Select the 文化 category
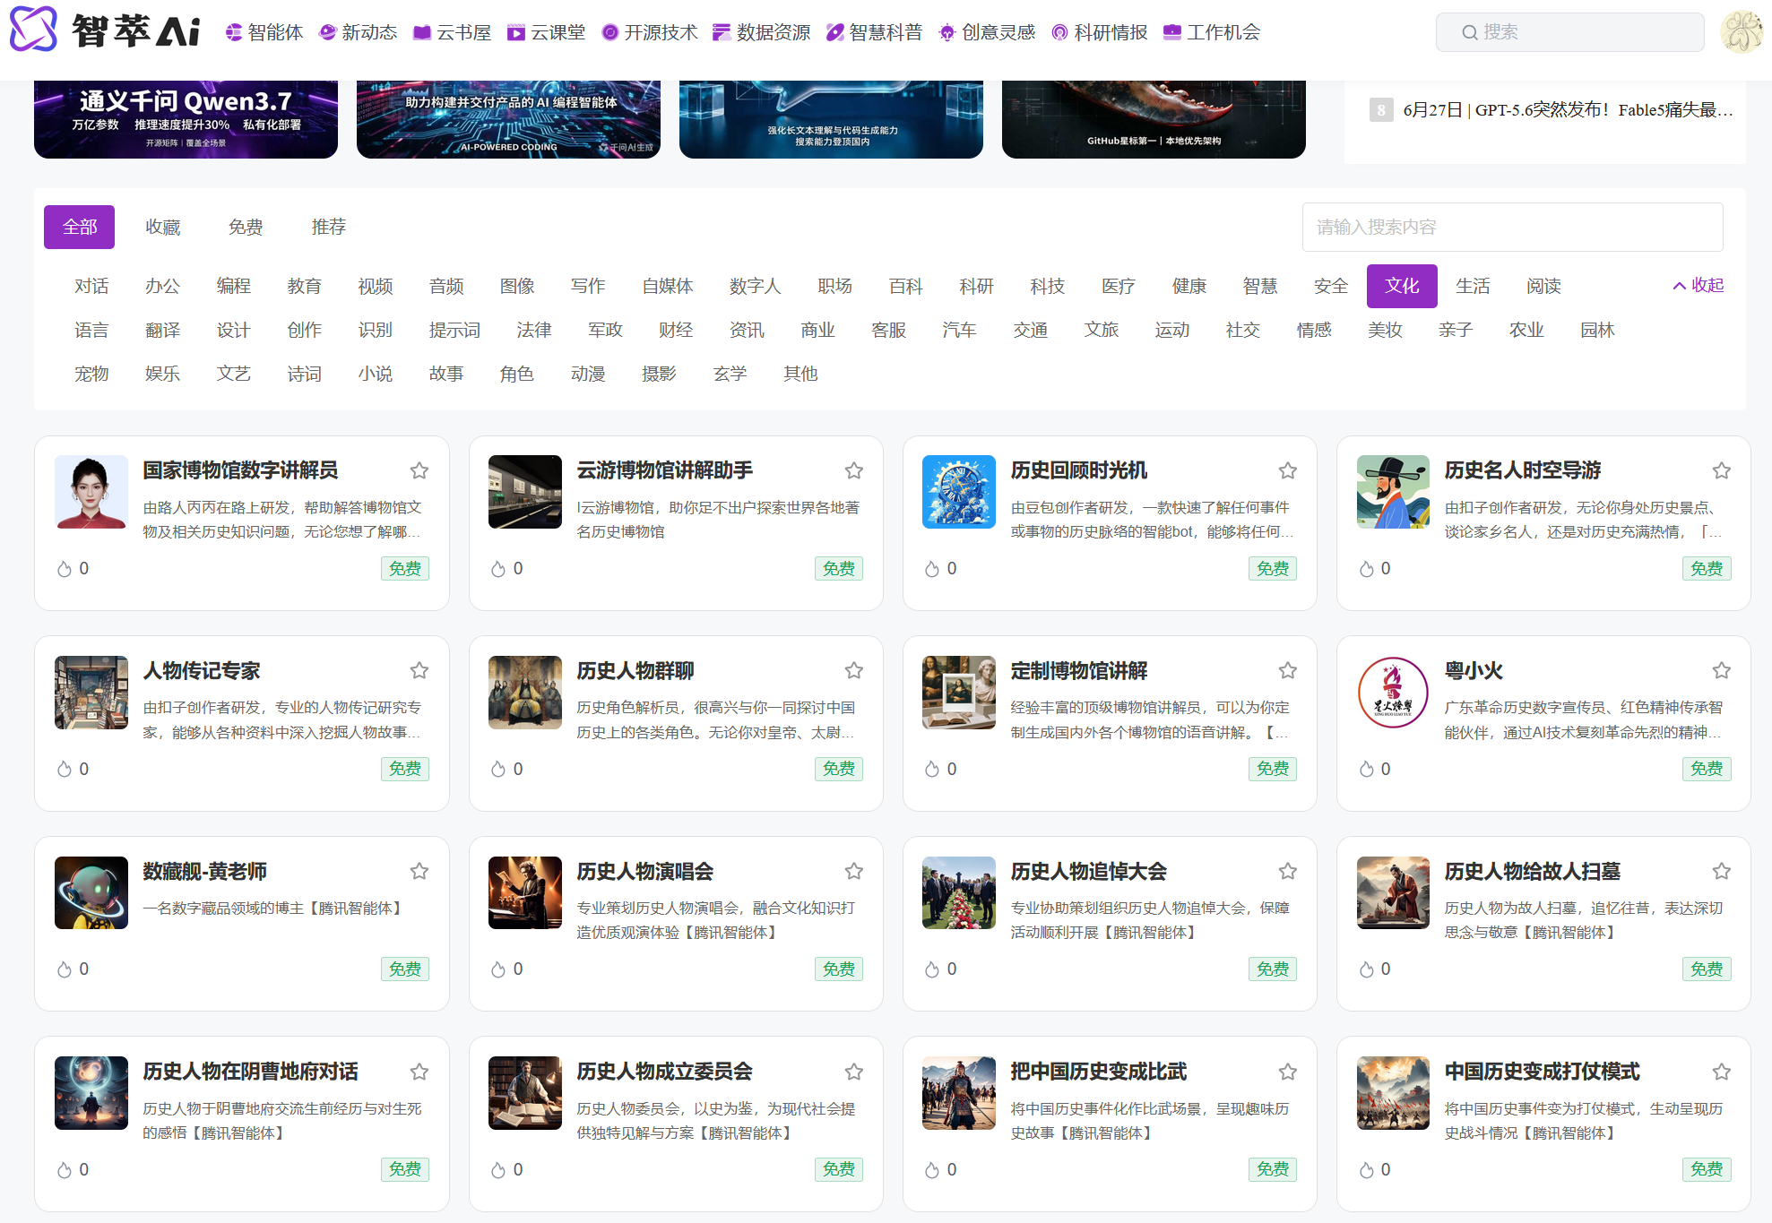Screen dimensions: 1772x1223 pyautogui.click(x=1402, y=286)
